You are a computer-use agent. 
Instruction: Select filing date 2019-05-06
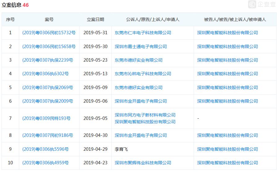(95, 101)
